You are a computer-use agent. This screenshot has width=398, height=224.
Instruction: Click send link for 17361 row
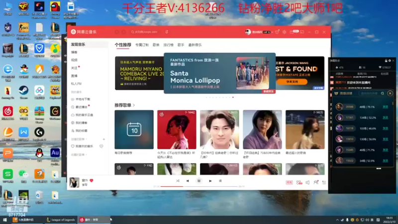click(x=385, y=117)
